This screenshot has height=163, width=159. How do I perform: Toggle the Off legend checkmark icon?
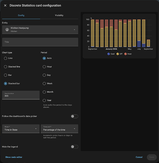click(x=117, y=54)
